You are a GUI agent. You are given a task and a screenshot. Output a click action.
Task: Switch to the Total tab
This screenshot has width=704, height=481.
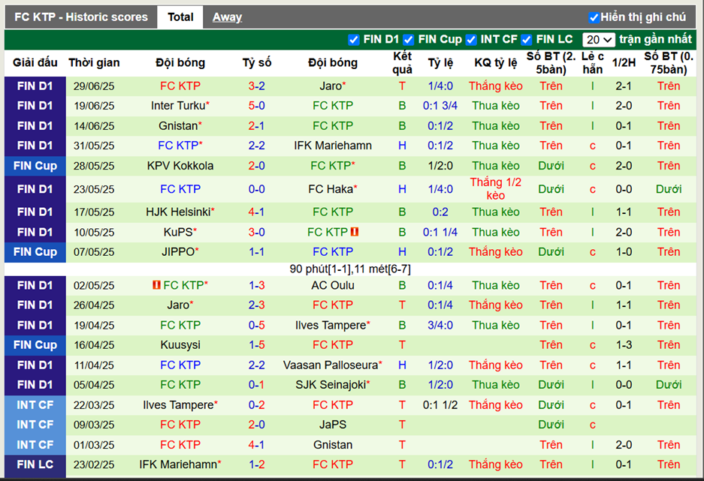coord(180,17)
